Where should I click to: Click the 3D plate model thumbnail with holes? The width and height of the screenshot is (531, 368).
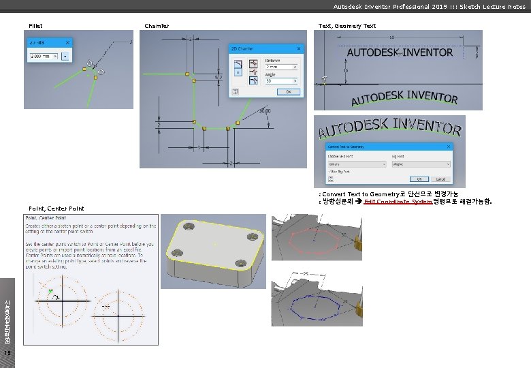pos(213,251)
